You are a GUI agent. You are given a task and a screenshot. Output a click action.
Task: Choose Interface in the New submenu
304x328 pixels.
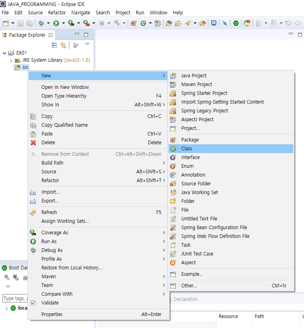tap(231, 157)
